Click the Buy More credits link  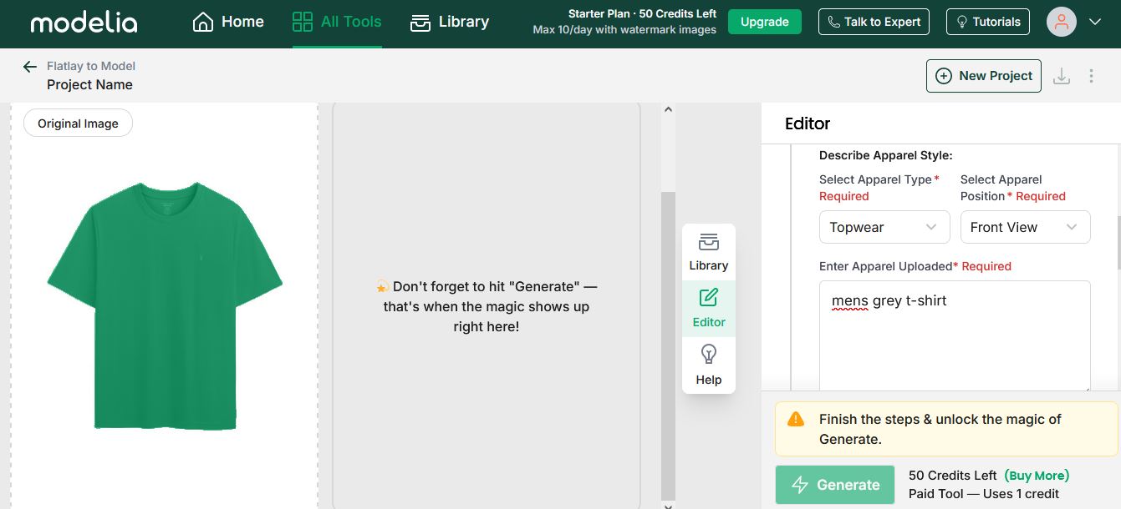coord(1037,476)
